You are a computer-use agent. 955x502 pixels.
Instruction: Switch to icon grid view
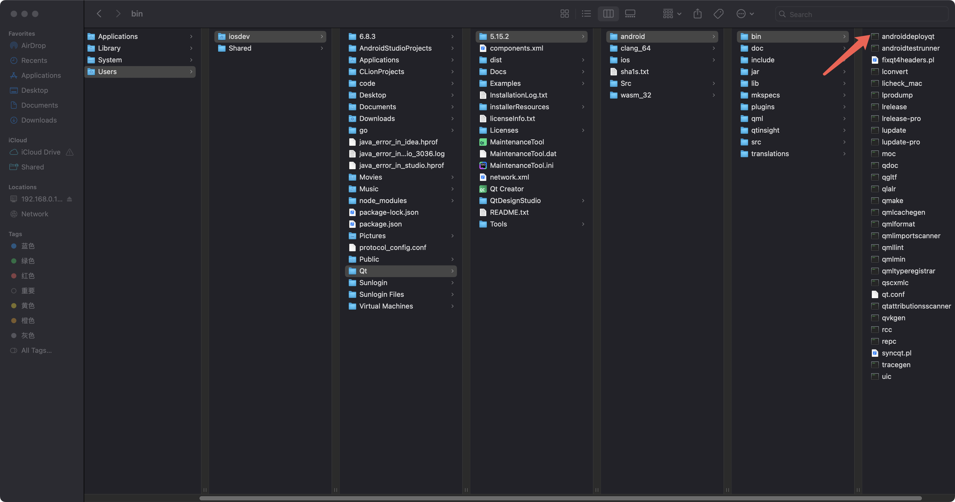click(564, 14)
